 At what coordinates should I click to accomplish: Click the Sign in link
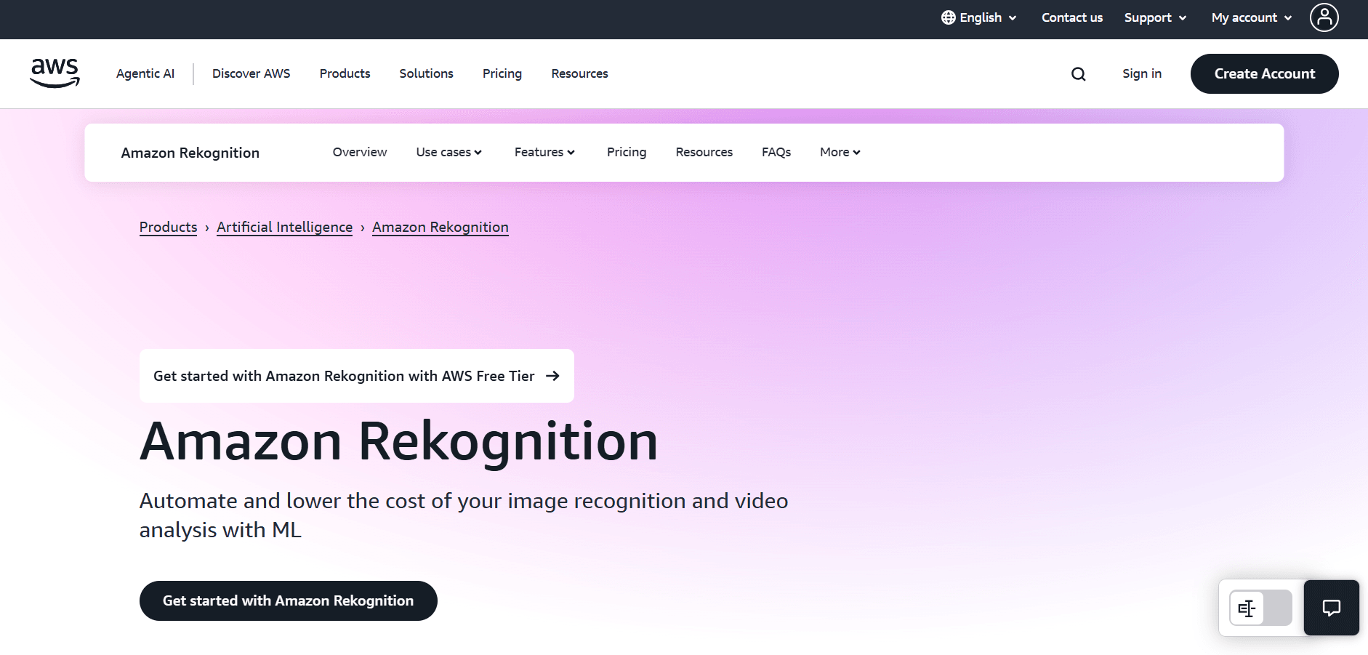tap(1141, 73)
